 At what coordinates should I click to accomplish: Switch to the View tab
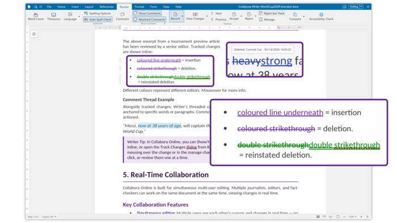pyautogui.click(x=166, y=7)
